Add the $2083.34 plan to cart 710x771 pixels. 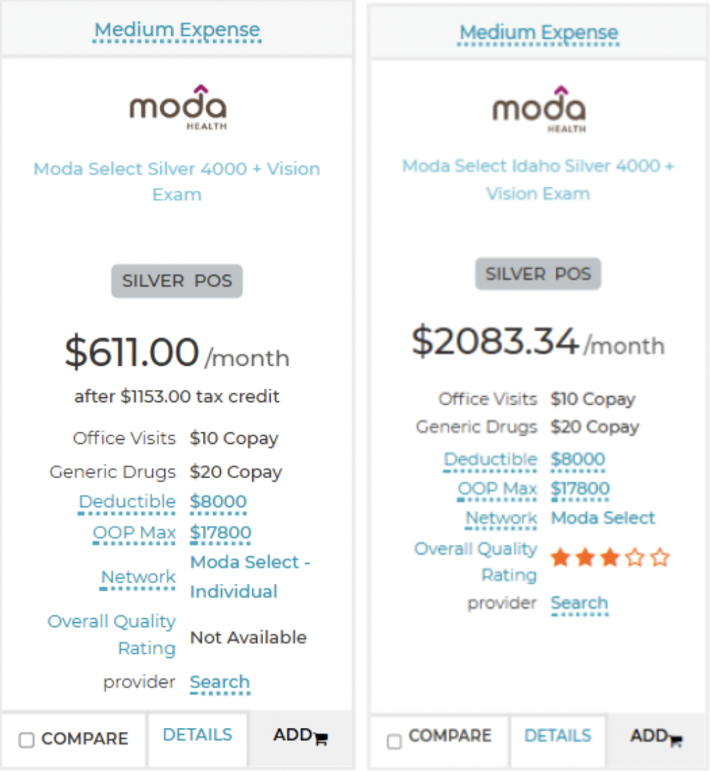656,737
